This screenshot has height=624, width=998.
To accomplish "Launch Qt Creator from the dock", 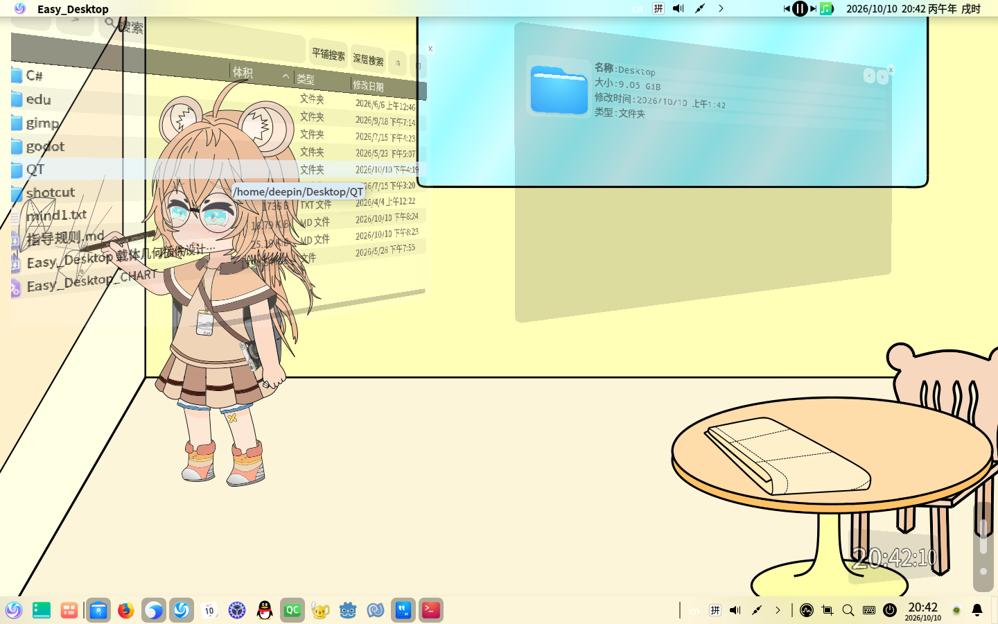I will tap(292, 610).
